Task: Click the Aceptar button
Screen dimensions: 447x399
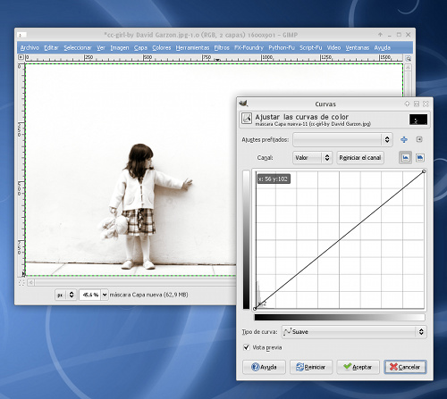Action: [358, 367]
